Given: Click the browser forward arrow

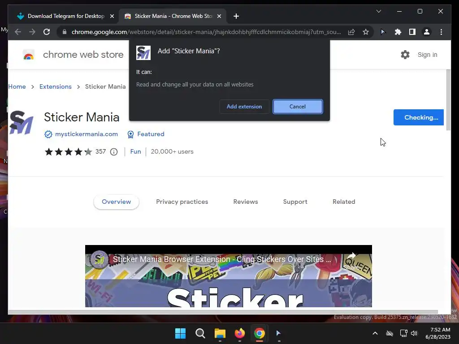Looking at the screenshot, I should click(32, 32).
